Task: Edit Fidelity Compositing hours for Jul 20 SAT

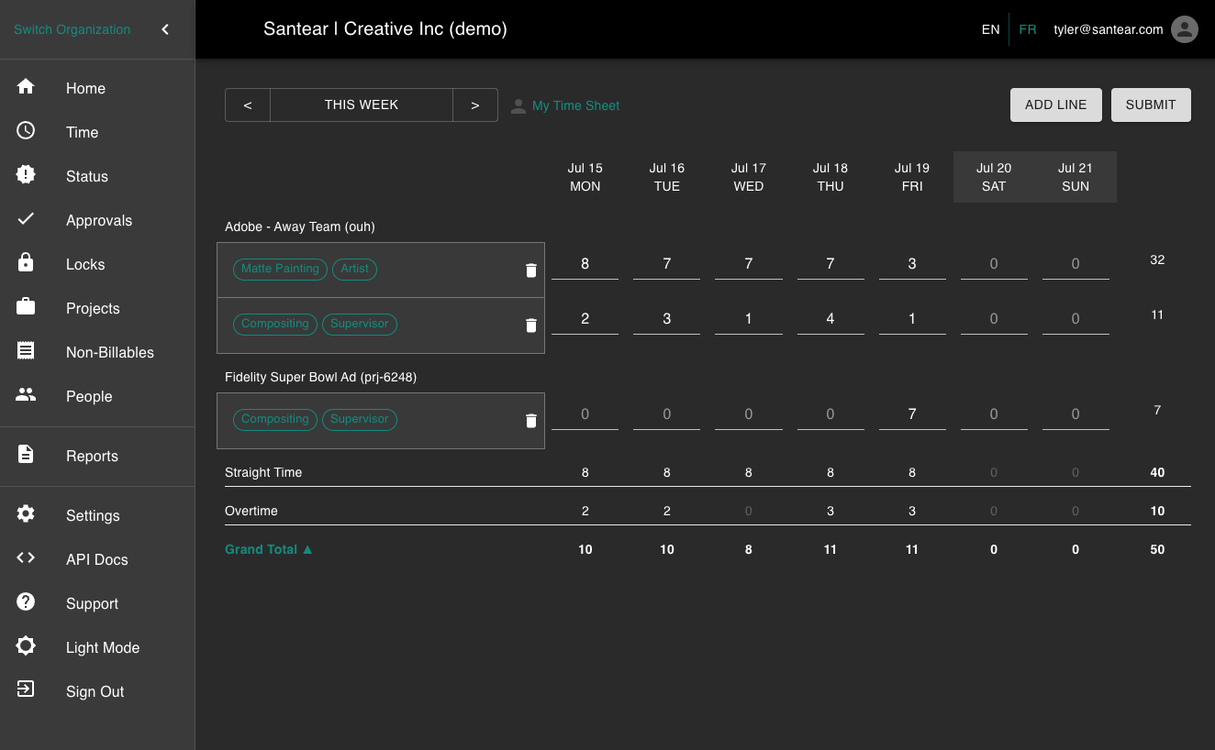Action: [x=994, y=414]
